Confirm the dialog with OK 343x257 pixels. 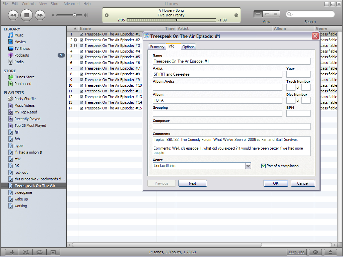click(276, 183)
